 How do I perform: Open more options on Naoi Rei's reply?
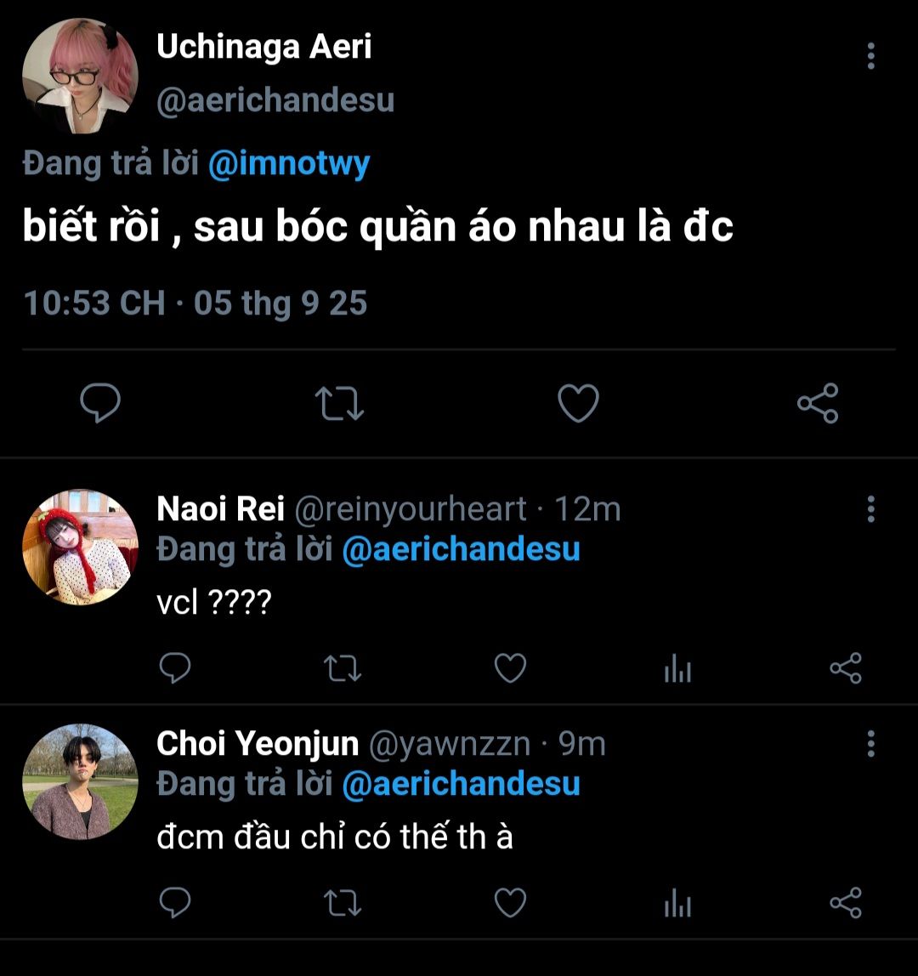click(870, 509)
